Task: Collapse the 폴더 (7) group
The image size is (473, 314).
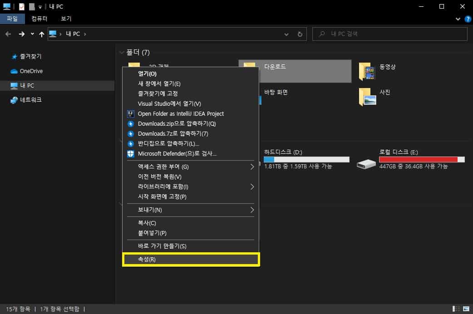Action: click(x=122, y=53)
